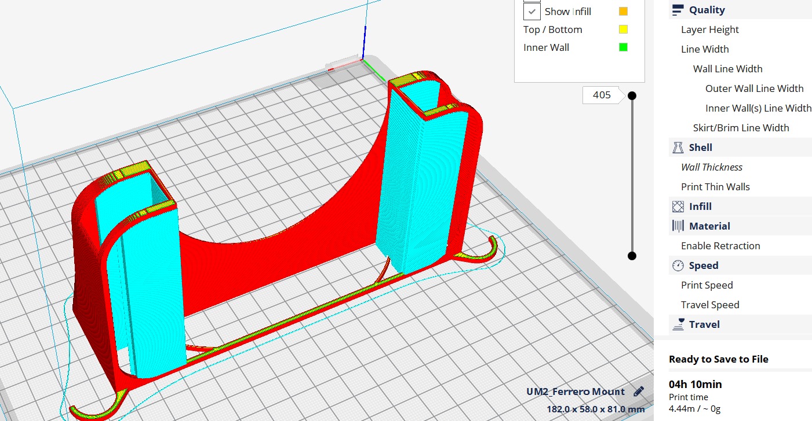Collapse the Material settings section
812x421 pixels.
tap(740, 226)
